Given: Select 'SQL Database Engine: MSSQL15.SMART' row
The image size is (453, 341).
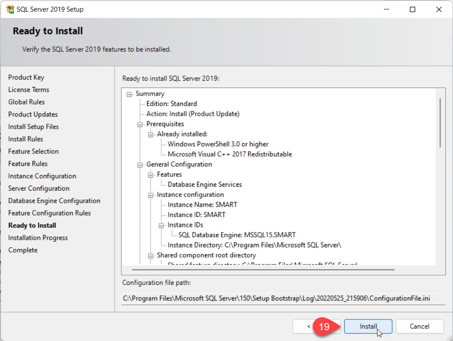Looking at the screenshot, I should point(237,235).
